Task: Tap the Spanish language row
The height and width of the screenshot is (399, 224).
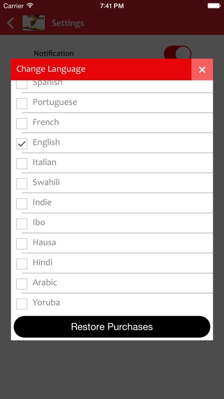Action: pos(112,86)
